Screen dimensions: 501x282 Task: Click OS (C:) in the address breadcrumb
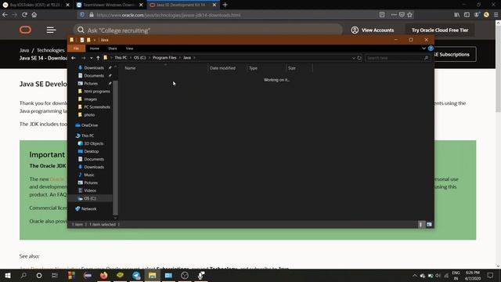click(x=139, y=58)
